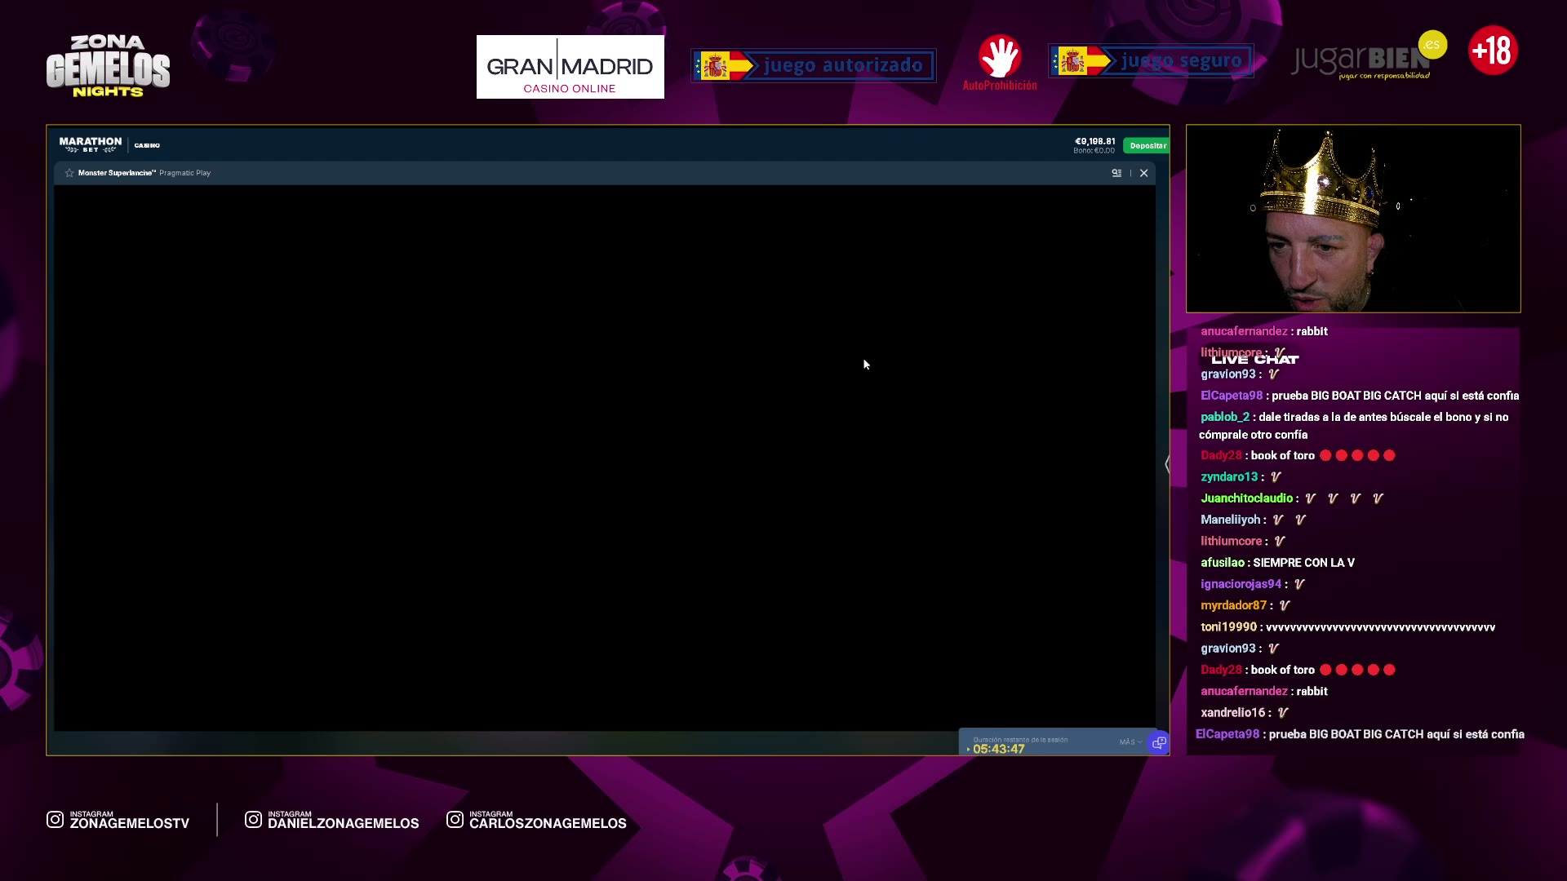The width and height of the screenshot is (1567, 881).
Task: Click the Pragmatic Play provider label
Action: pyautogui.click(x=184, y=173)
